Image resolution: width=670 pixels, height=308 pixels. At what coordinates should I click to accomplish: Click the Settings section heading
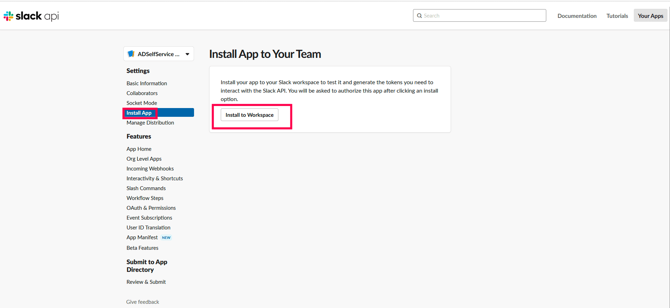138,71
